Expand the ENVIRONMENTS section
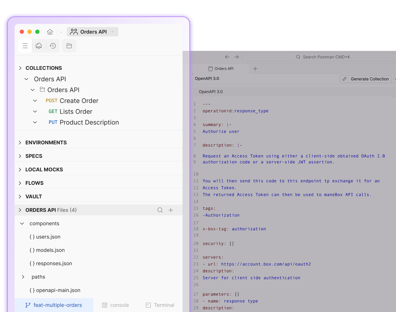The width and height of the screenshot is (396, 312). [x=20, y=143]
